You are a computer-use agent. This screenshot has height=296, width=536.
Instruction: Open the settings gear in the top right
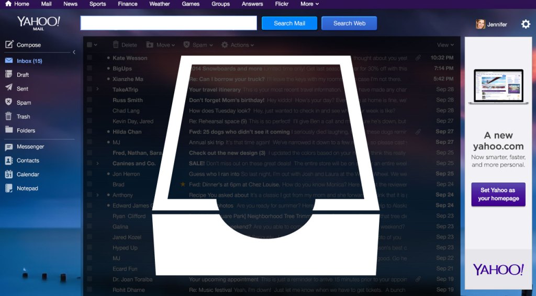pyautogui.click(x=526, y=24)
